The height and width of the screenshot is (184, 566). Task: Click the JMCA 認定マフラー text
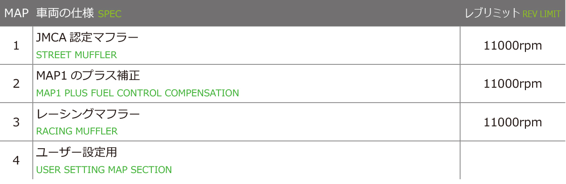pyautogui.click(x=87, y=37)
